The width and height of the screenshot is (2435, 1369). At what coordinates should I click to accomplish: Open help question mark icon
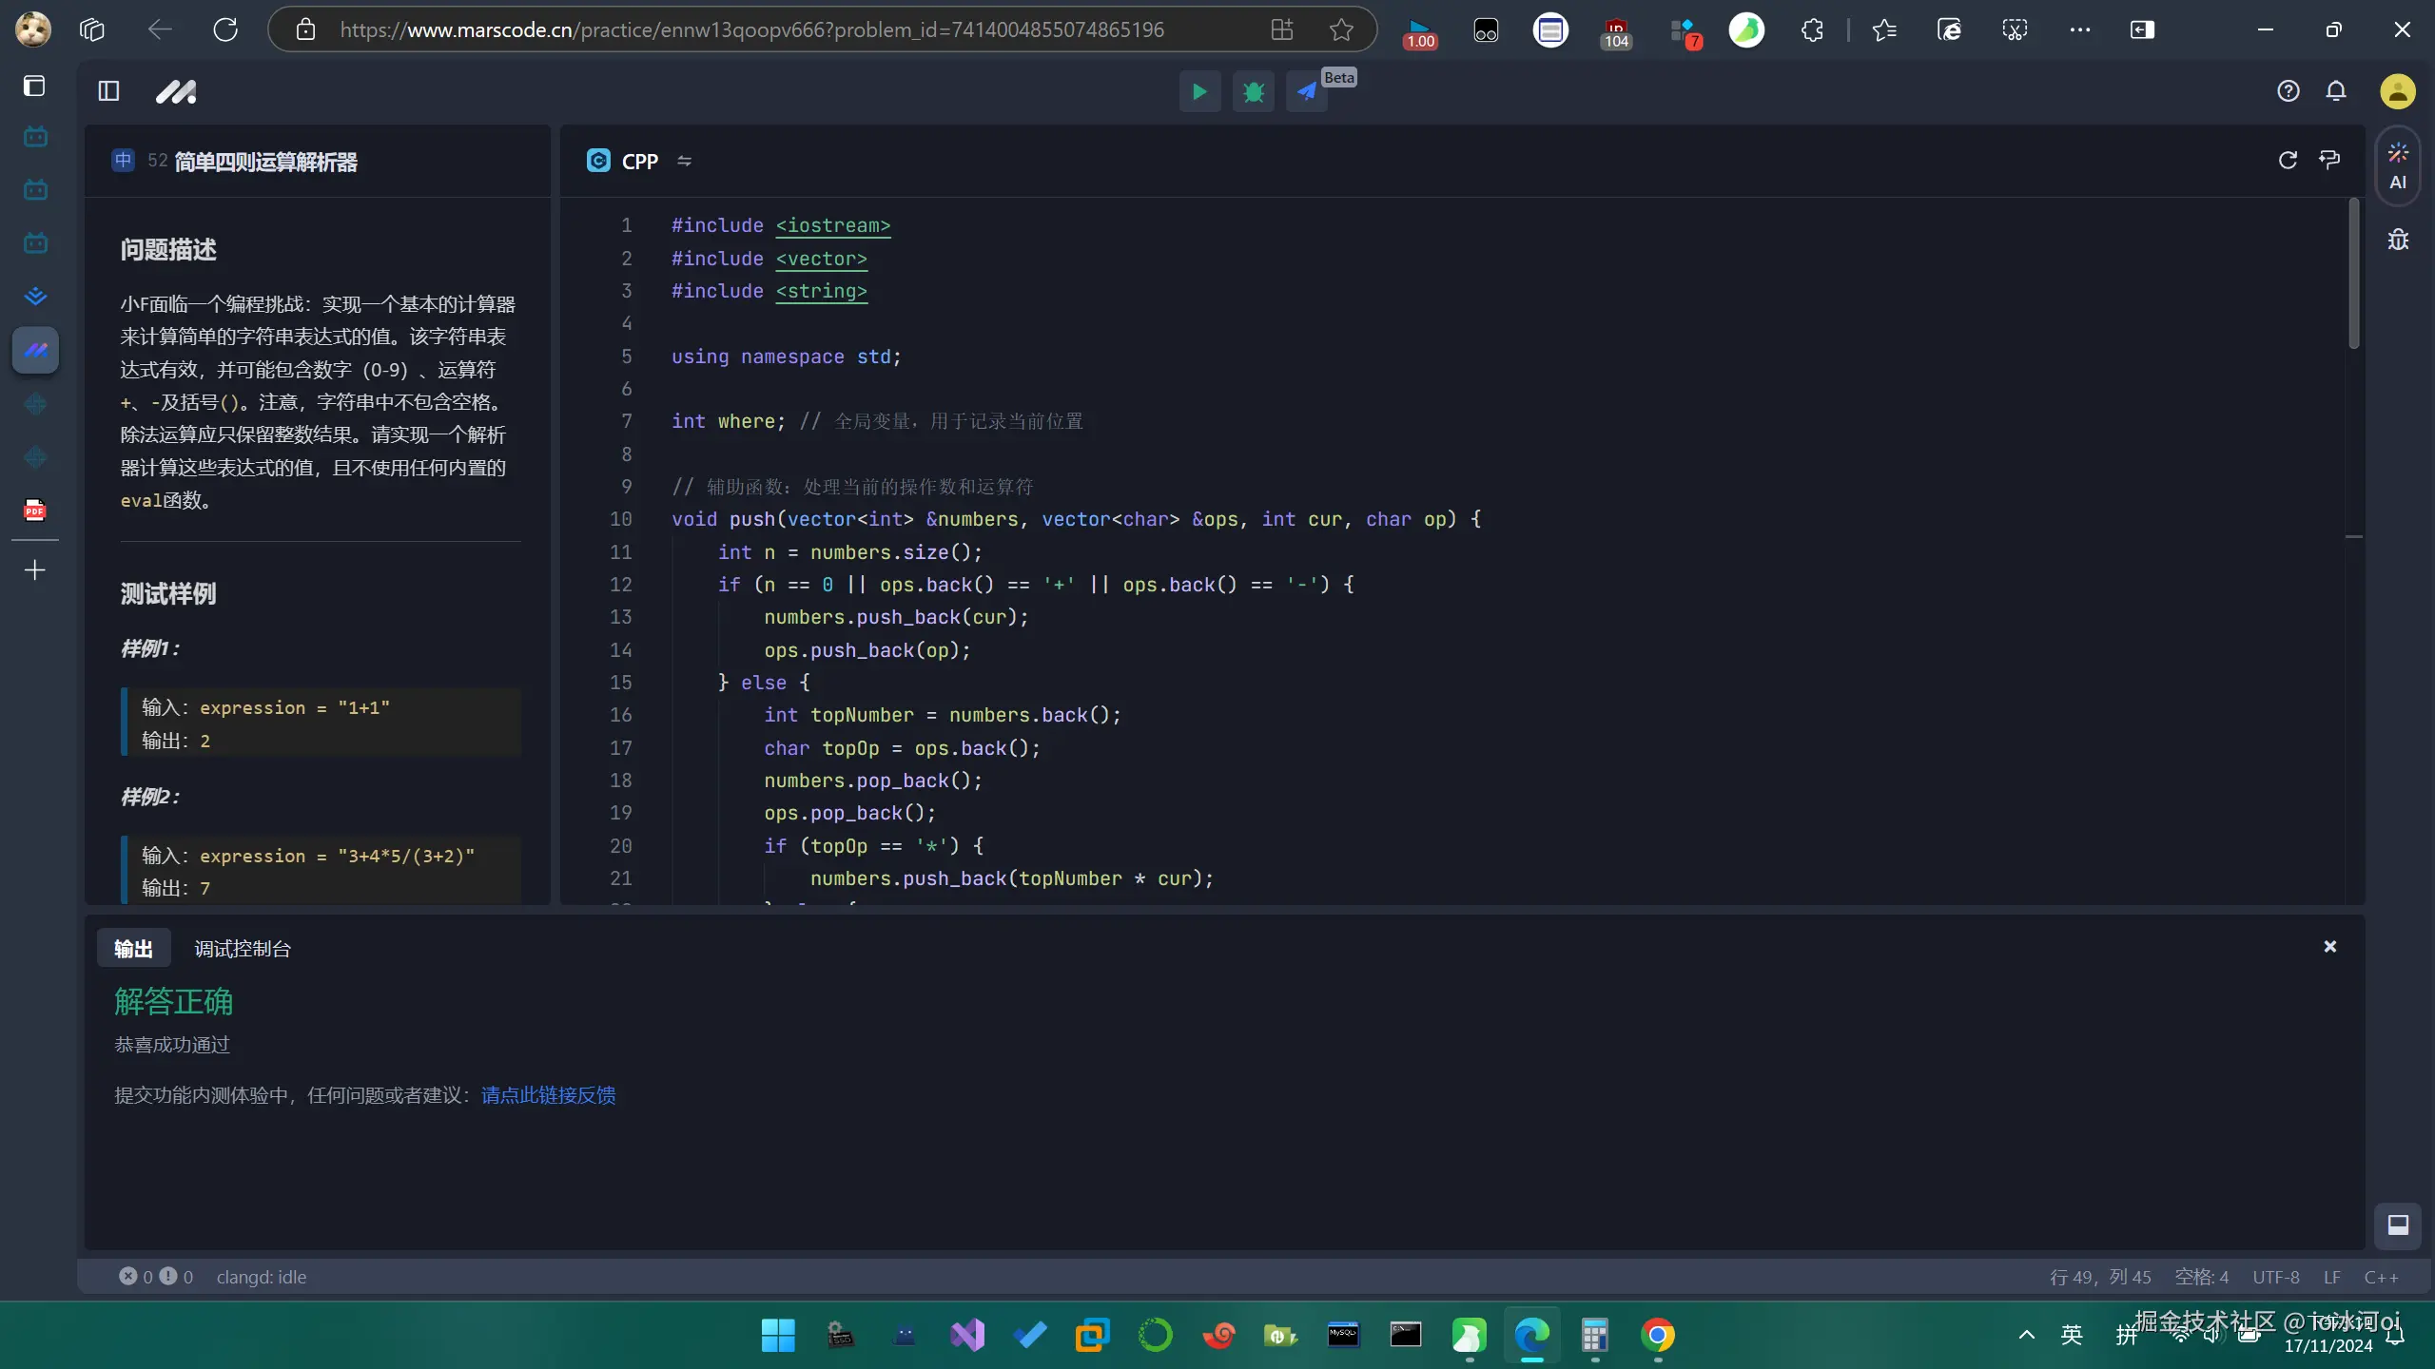pos(2288,91)
